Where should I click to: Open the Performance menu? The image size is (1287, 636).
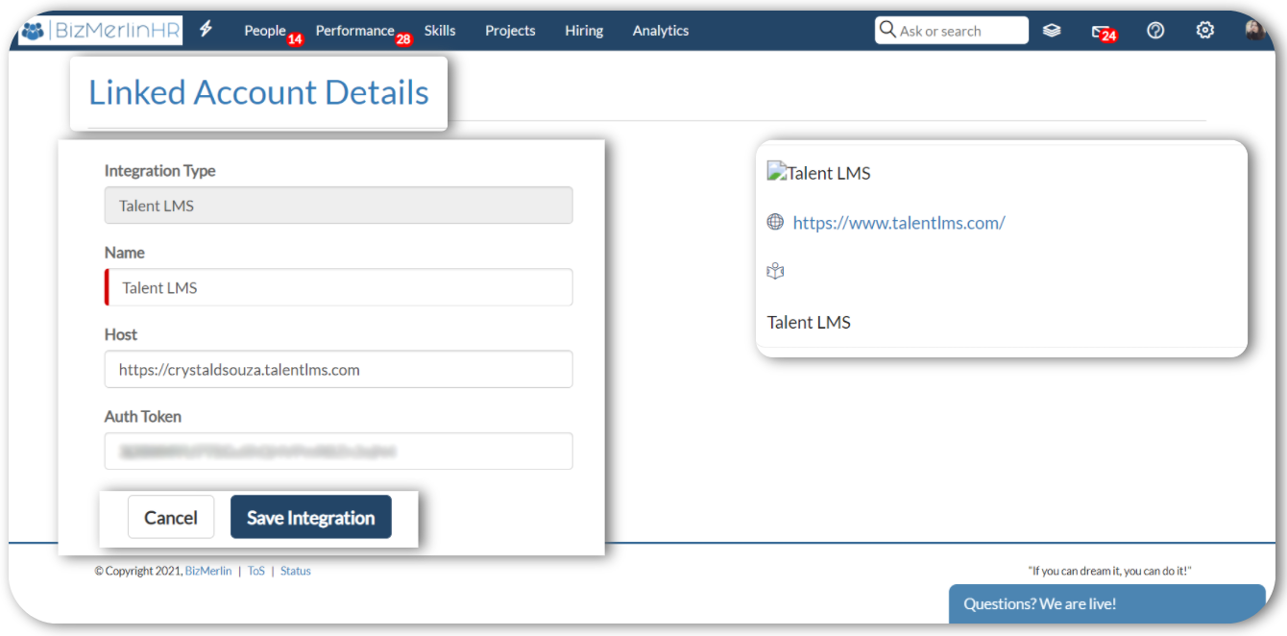click(354, 31)
